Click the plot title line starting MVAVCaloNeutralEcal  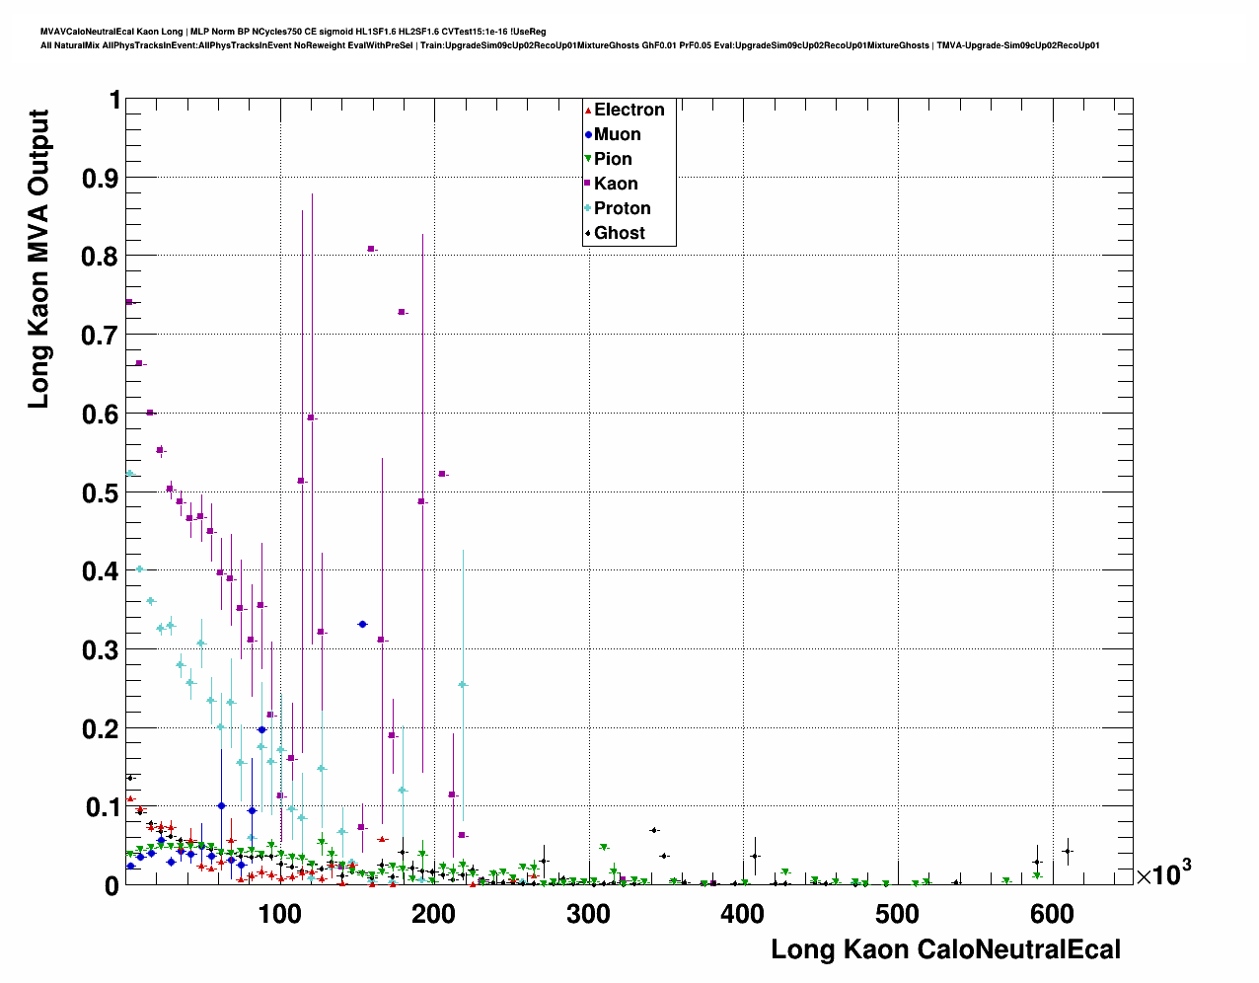[293, 32]
